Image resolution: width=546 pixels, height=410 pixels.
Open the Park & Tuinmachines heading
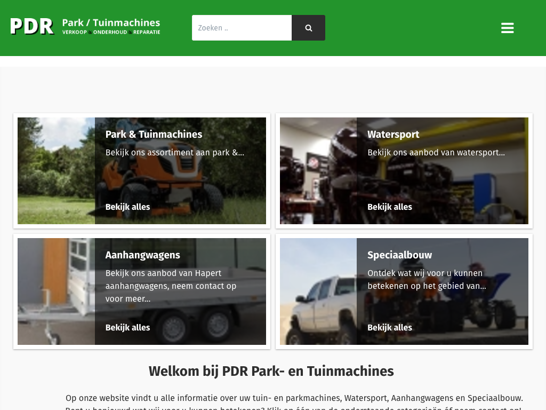point(154,134)
